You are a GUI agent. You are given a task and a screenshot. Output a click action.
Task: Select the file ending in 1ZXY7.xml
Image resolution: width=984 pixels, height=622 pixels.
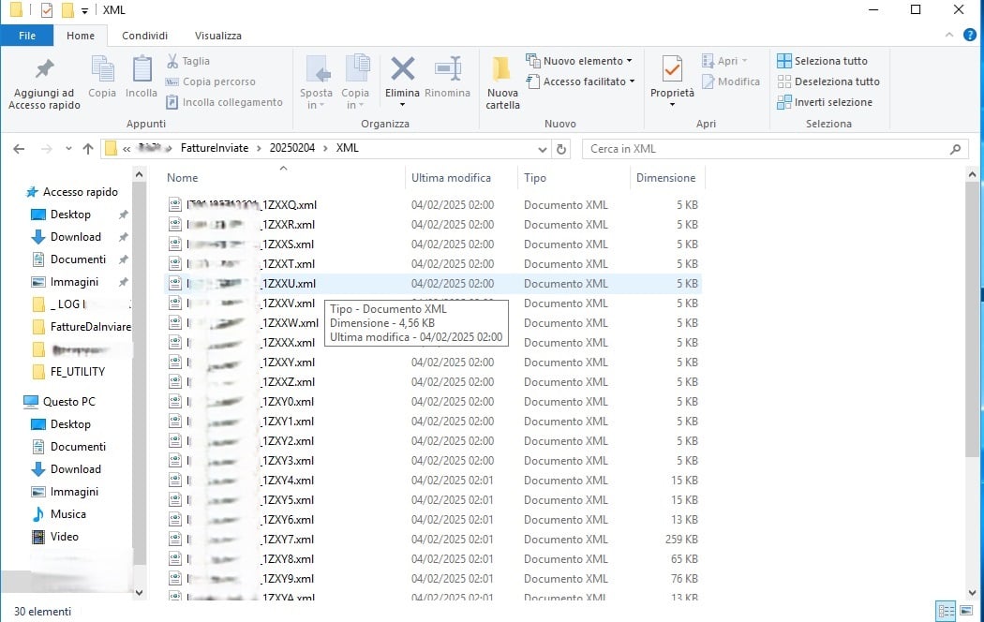(x=287, y=540)
